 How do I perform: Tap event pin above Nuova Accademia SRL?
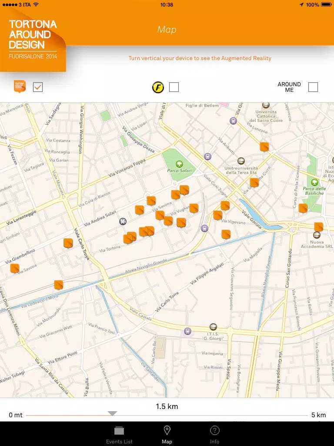click(x=319, y=227)
